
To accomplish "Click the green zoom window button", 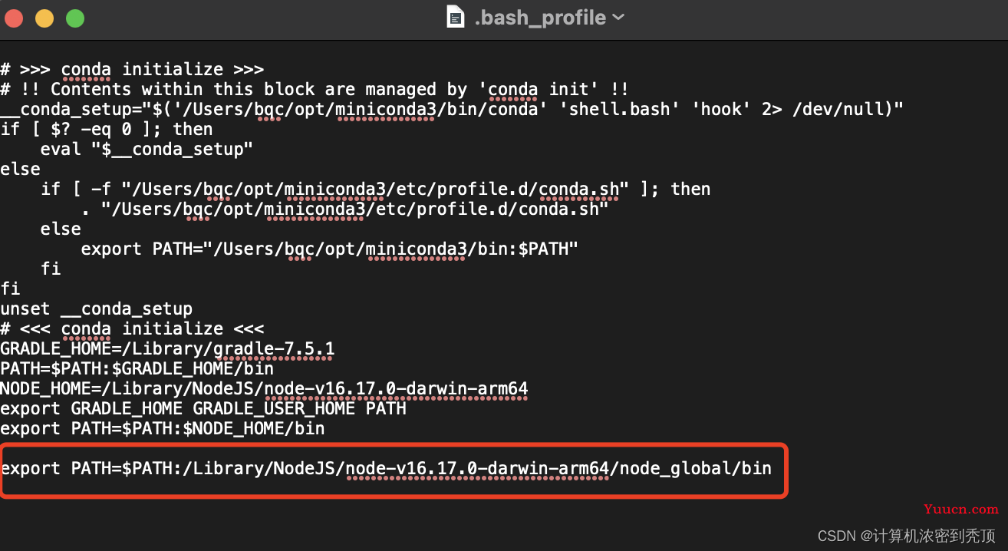I will (74, 18).
